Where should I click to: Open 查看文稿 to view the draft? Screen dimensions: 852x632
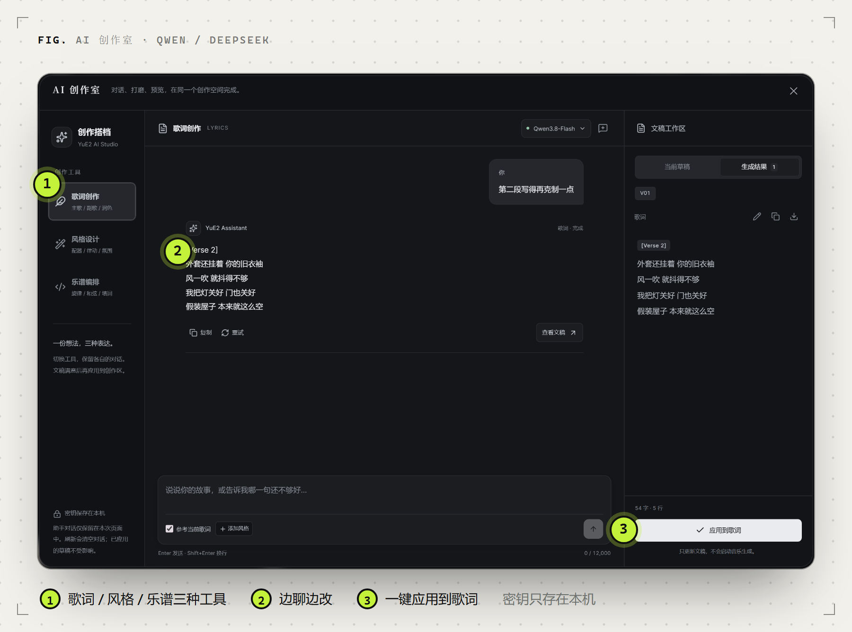click(x=559, y=333)
